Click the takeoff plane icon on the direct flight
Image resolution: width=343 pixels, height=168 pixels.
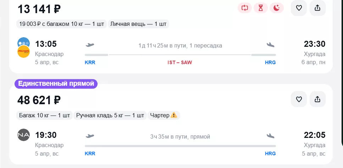(x=90, y=136)
